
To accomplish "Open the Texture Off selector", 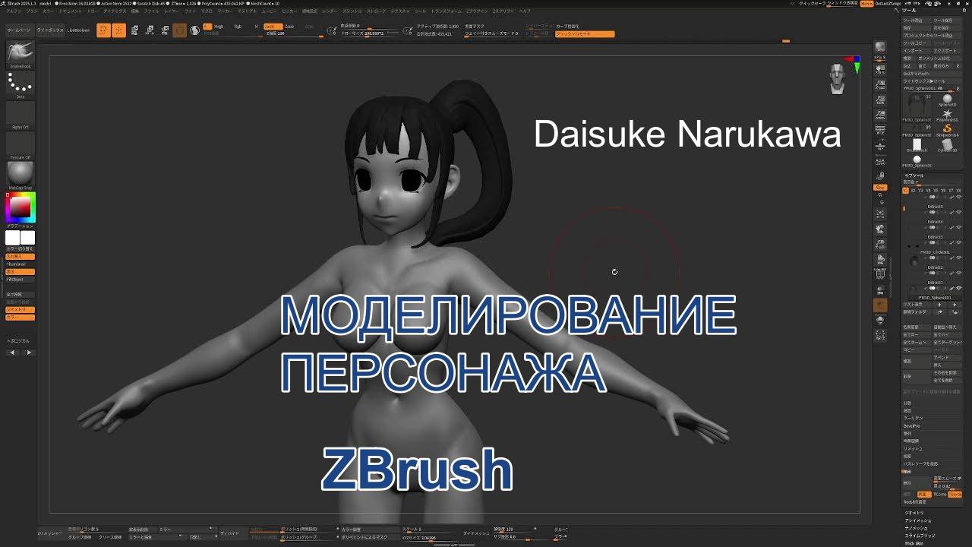I will pyautogui.click(x=21, y=146).
